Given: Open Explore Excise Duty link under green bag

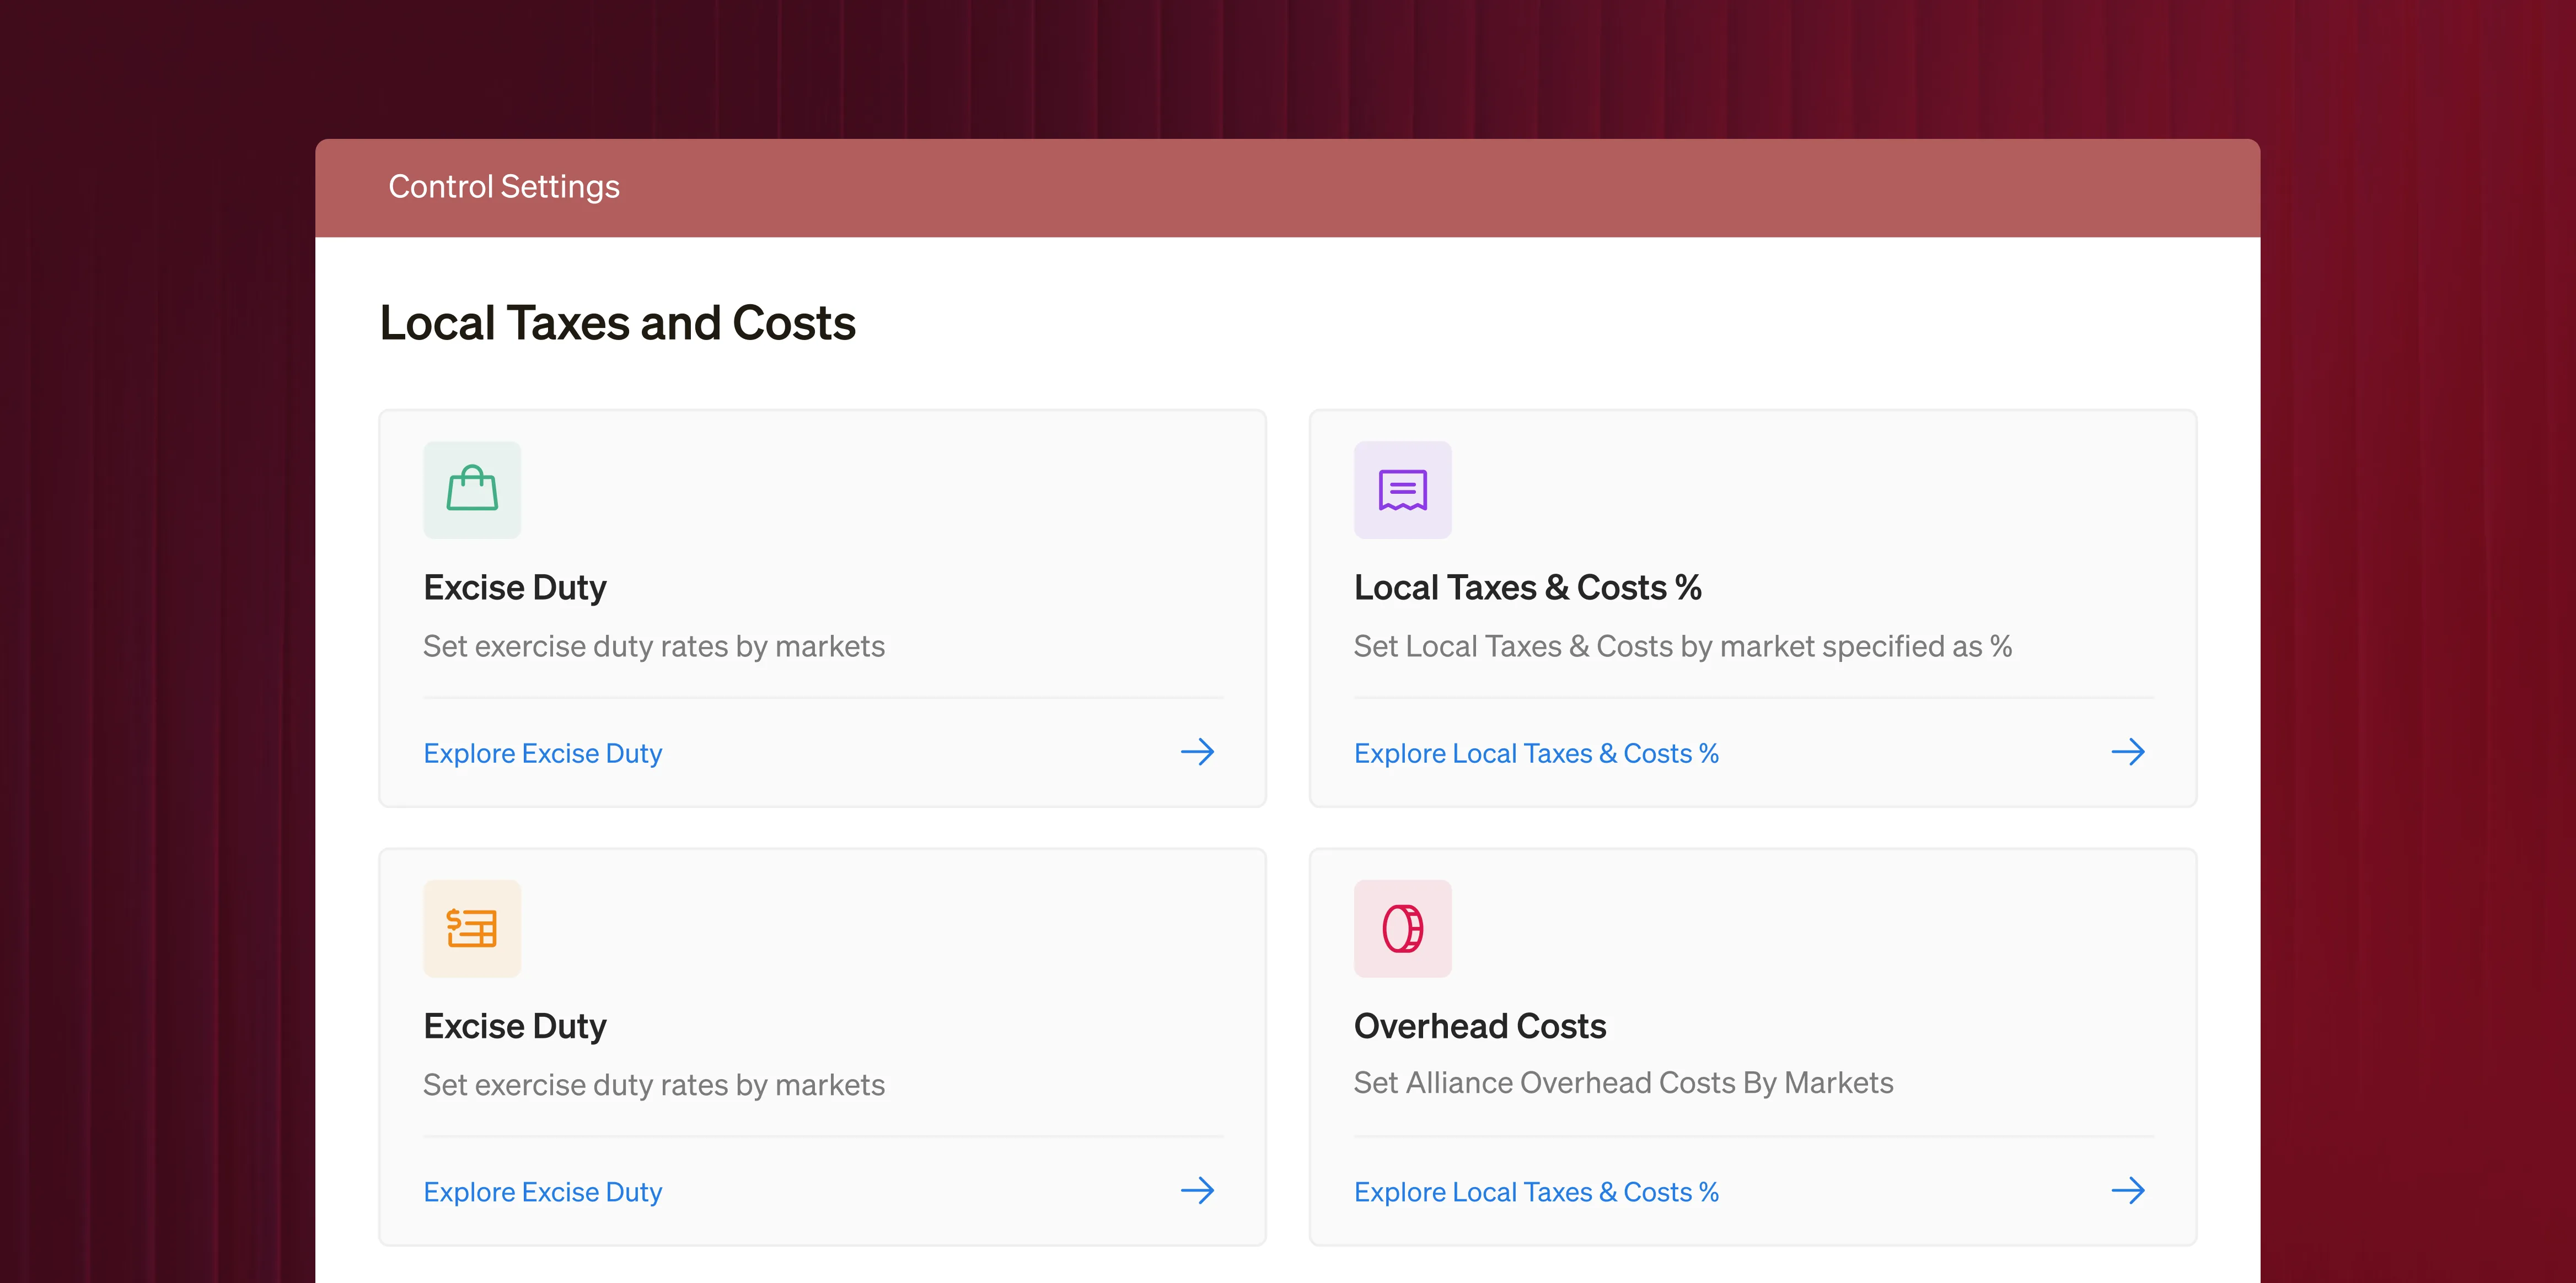Looking at the screenshot, I should pos(542,753).
